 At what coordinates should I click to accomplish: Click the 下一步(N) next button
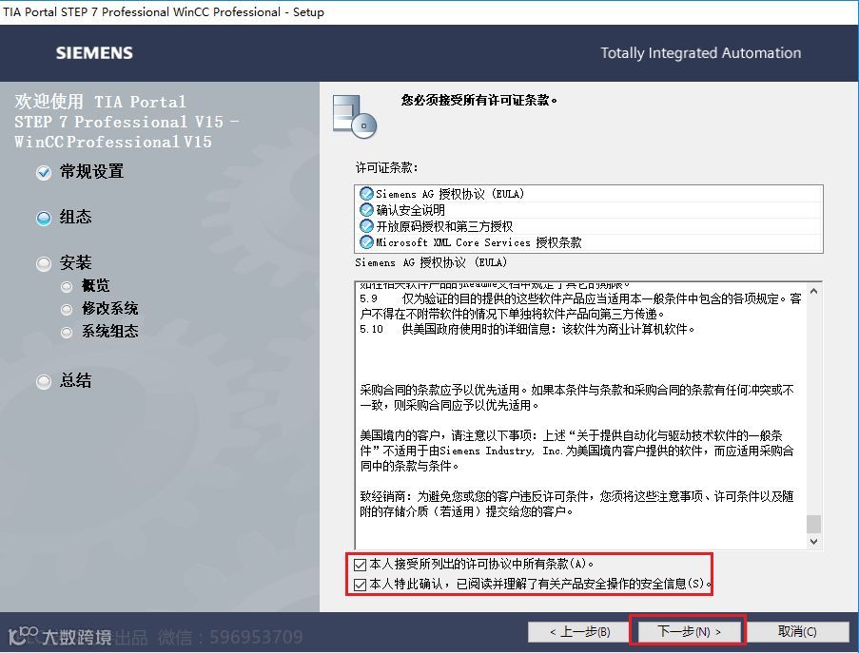click(x=688, y=632)
